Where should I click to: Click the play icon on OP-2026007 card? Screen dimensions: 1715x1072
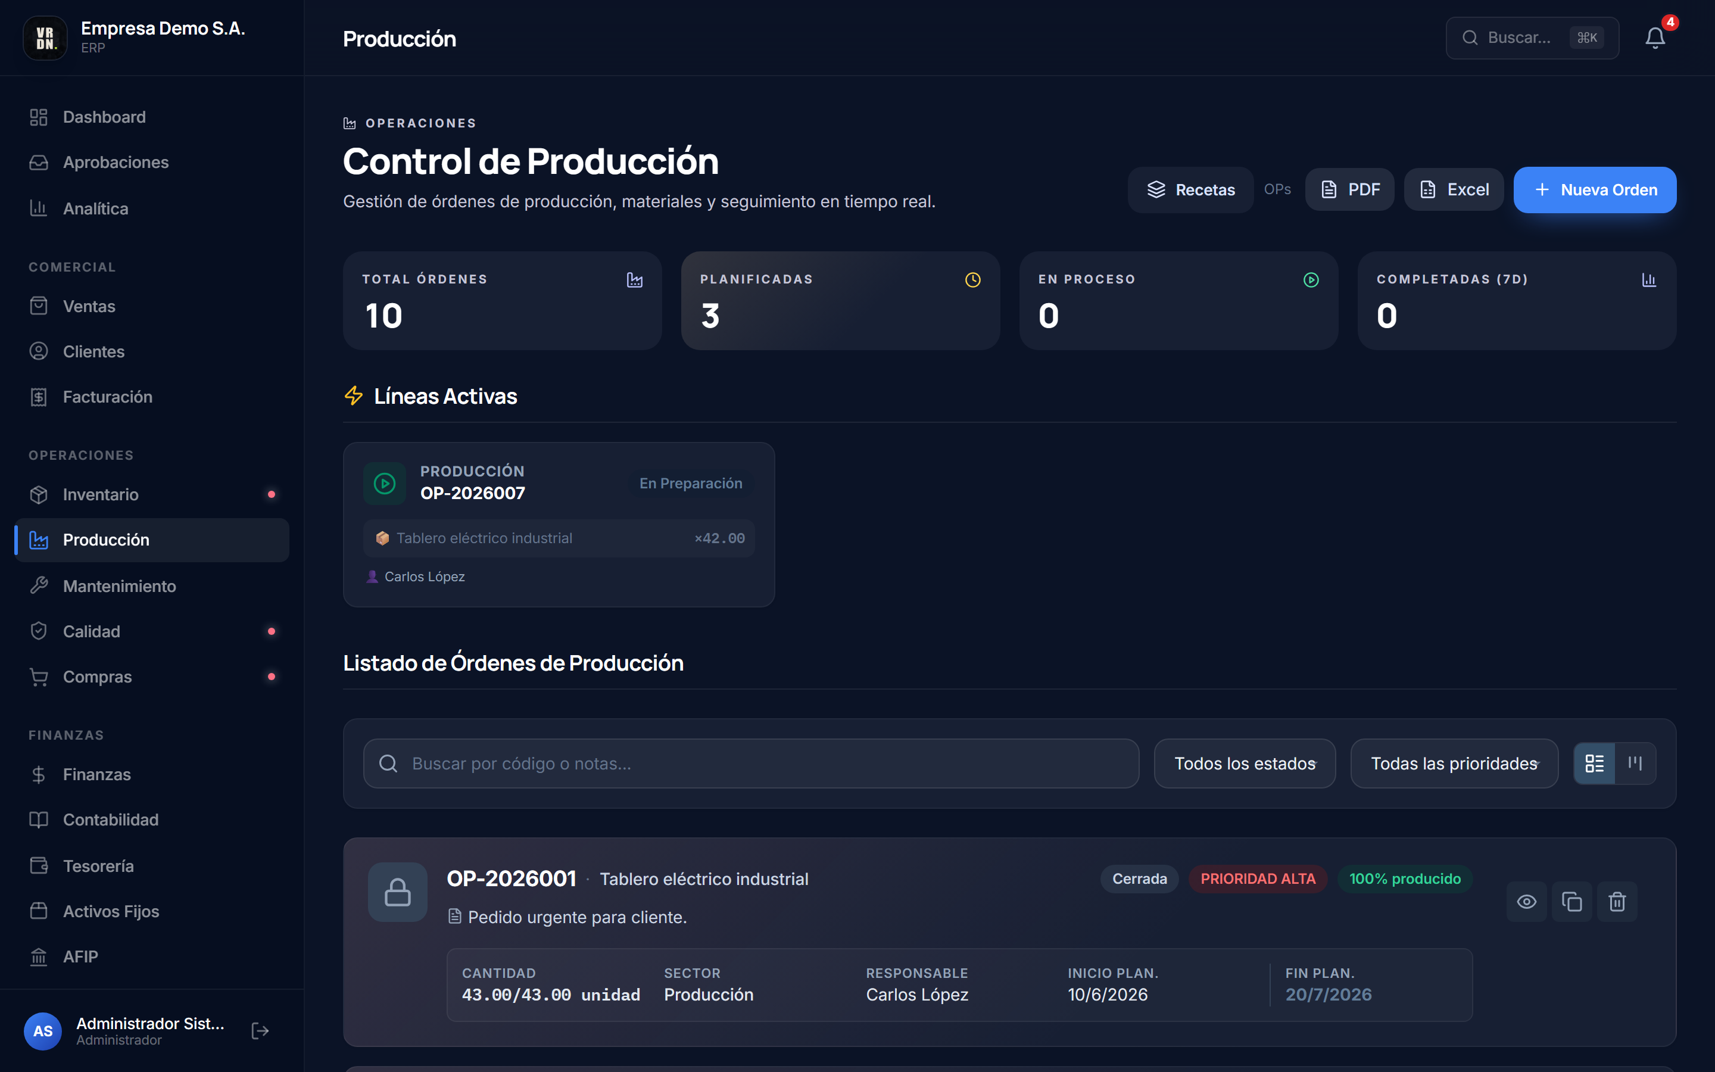[385, 484]
